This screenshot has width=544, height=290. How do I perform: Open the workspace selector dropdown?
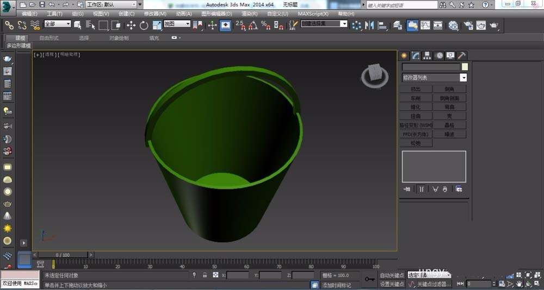111,4
